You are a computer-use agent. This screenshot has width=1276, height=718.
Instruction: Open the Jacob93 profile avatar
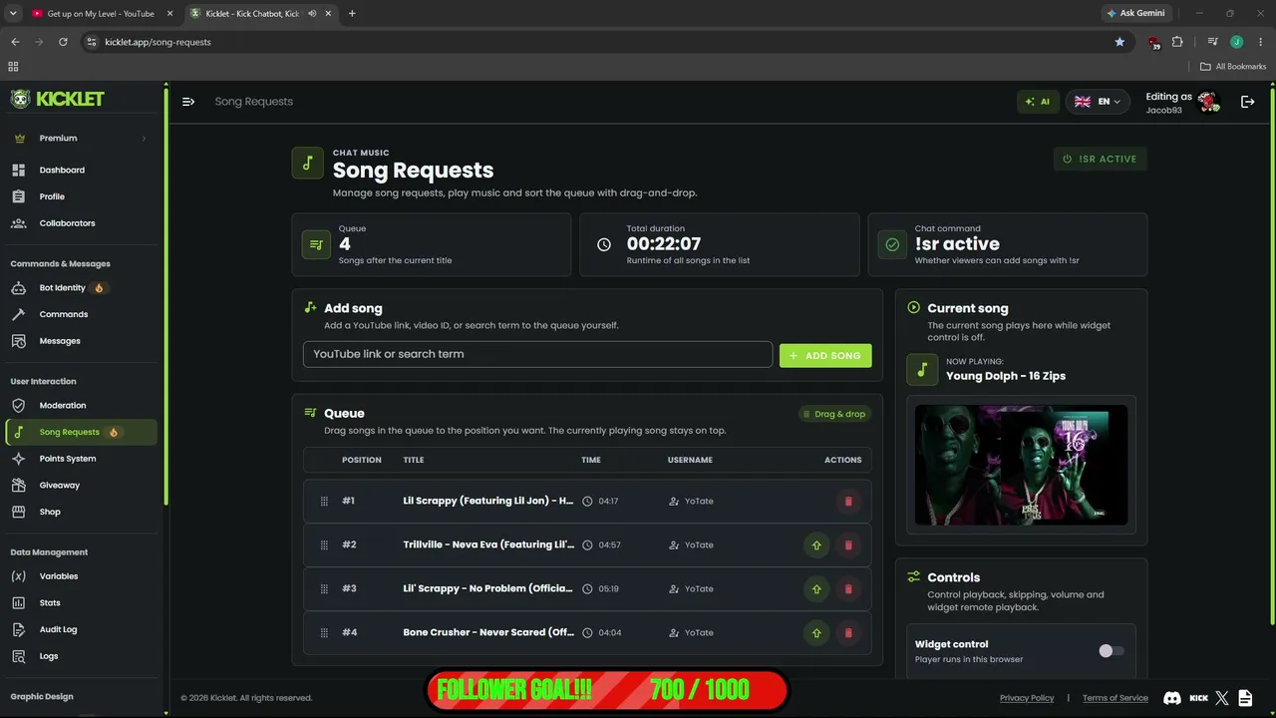(x=1208, y=102)
